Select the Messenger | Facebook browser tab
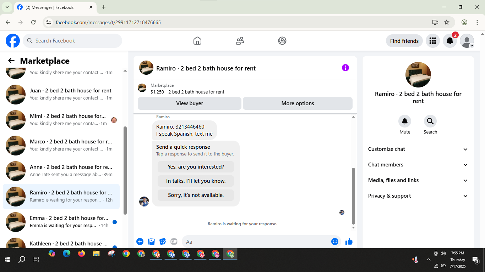 [55, 7]
